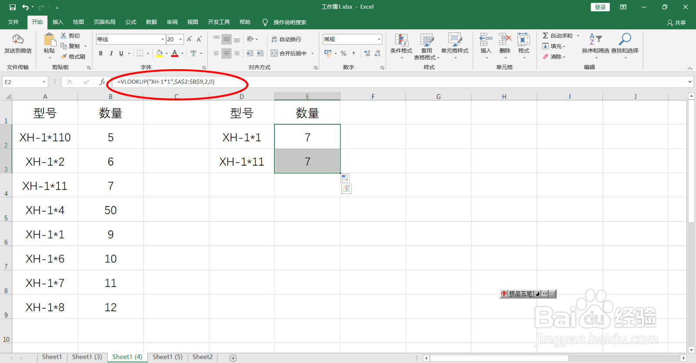696x363 pixels.
Task: Toggle Merge & Center (合并后居中)
Action: coord(289,53)
